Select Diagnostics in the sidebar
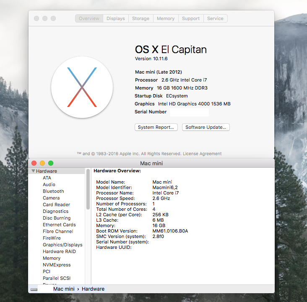 coord(56,211)
